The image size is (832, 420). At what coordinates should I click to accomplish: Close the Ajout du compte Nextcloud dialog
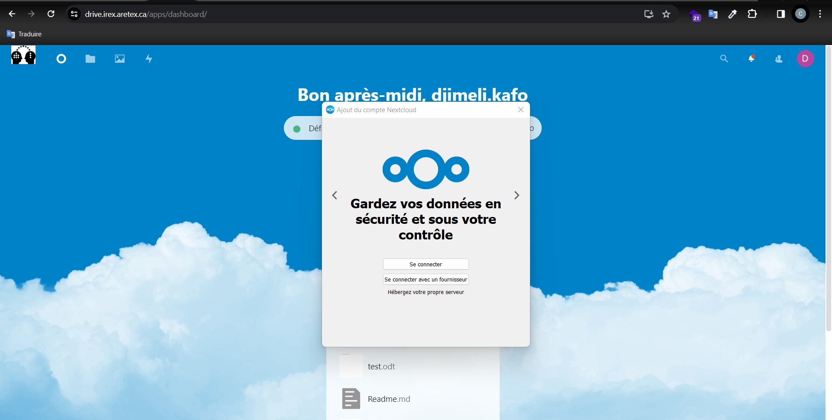tap(521, 110)
